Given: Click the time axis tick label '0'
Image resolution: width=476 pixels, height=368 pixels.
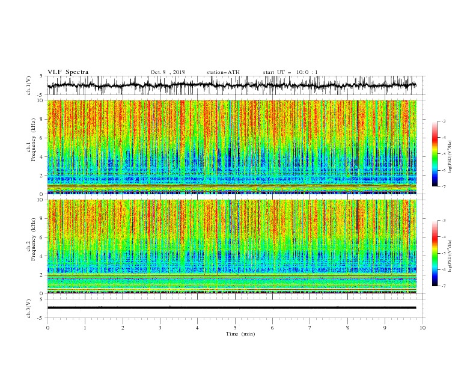Looking at the screenshot, I should [47, 328].
